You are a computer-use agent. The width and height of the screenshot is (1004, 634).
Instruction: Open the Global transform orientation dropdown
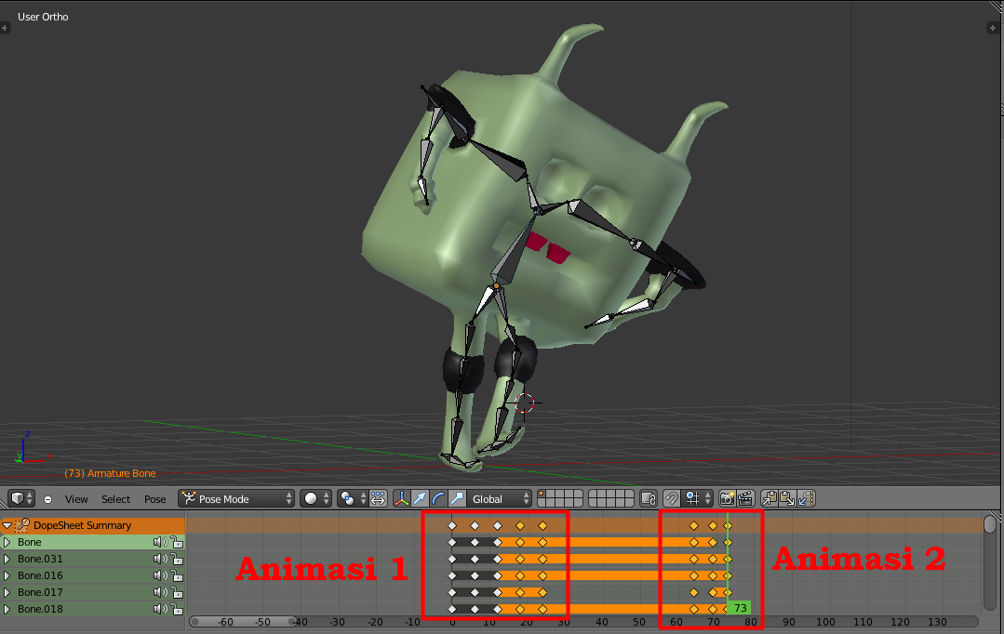[x=500, y=498]
